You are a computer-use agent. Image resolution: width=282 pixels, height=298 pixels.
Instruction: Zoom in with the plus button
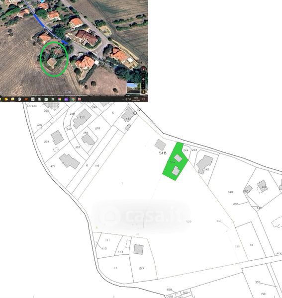(143, 83)
